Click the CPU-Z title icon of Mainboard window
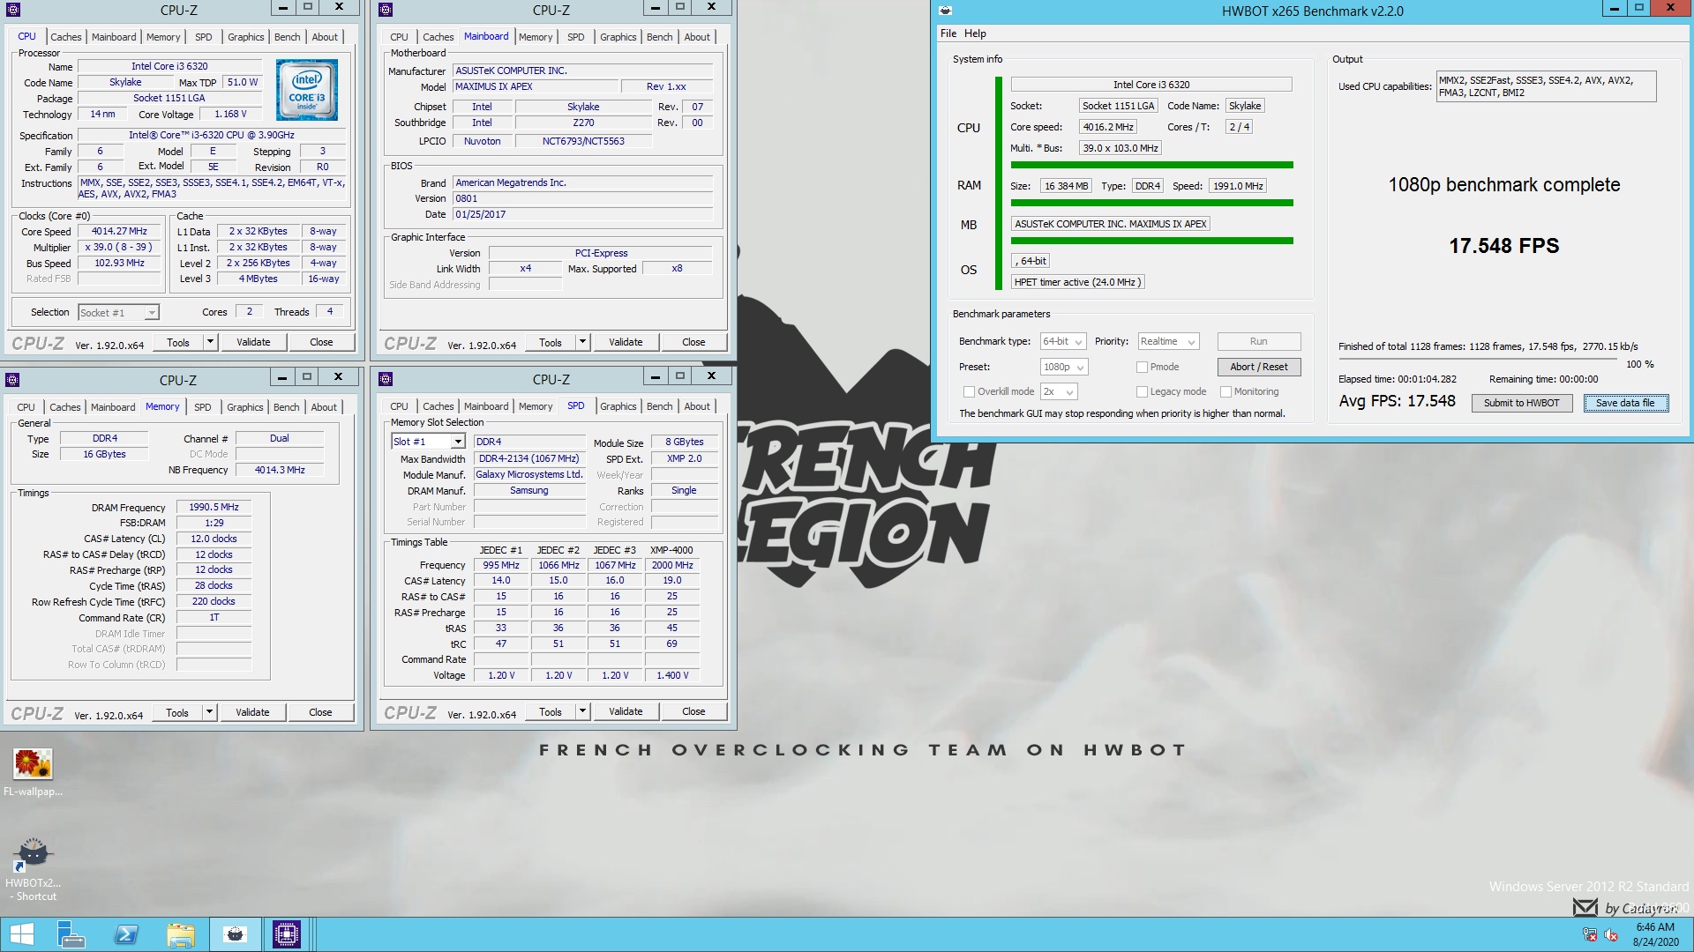The image size is (1694, 952). pyautogui.click(x=386, y=10)
